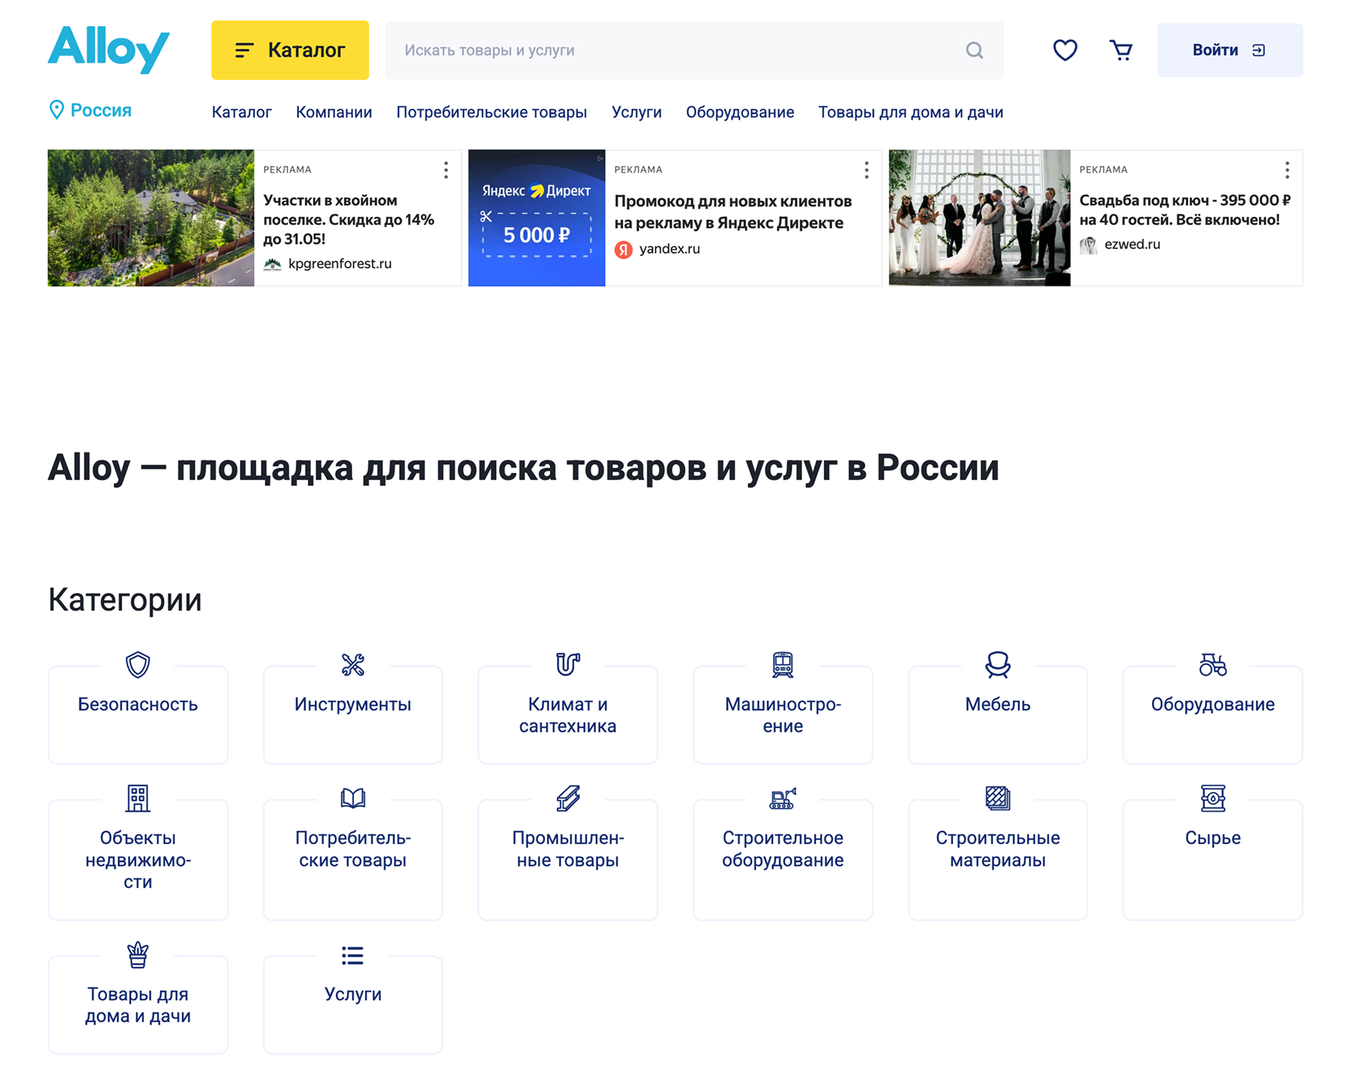Open the kpgreenforest.ru ad options menu

coord(446,170)
